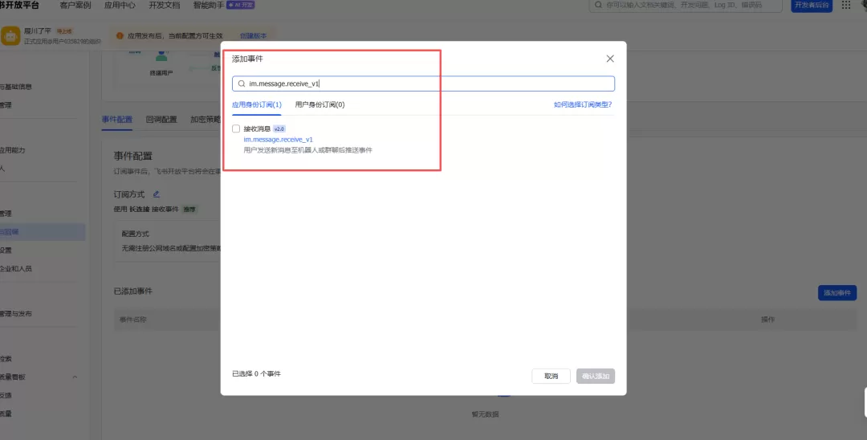Viewport: 867px width, 440px height.
Task: Open the 回调配置 tab
Action: (161, 120)
